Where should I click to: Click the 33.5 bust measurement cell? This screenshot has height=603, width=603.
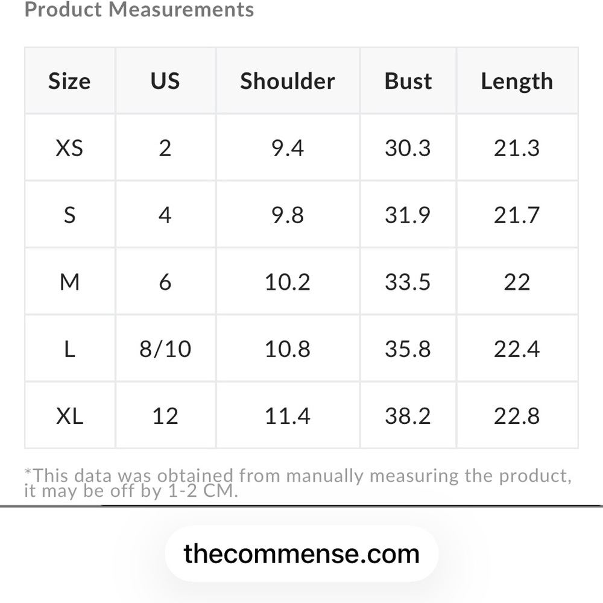click(x=408, y=282)
